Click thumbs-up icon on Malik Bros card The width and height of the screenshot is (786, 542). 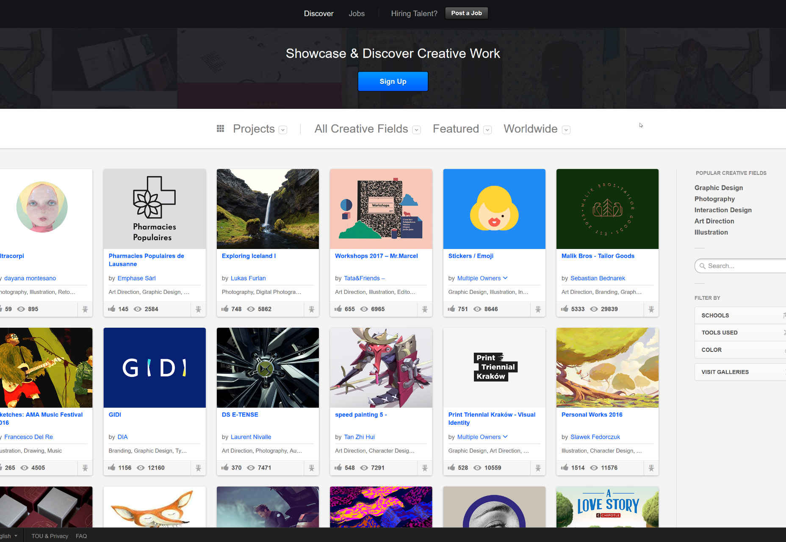point(565,309)
